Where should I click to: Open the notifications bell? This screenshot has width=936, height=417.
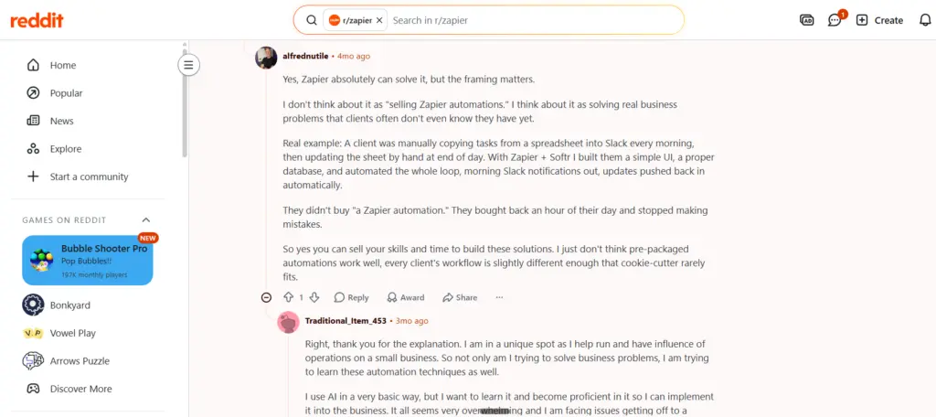925,20
